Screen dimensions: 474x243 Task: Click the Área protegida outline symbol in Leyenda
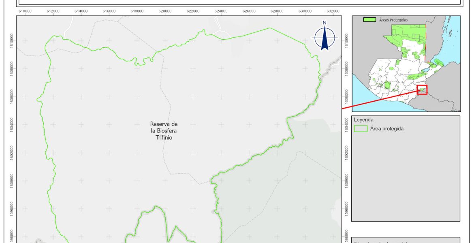point(360,129)
